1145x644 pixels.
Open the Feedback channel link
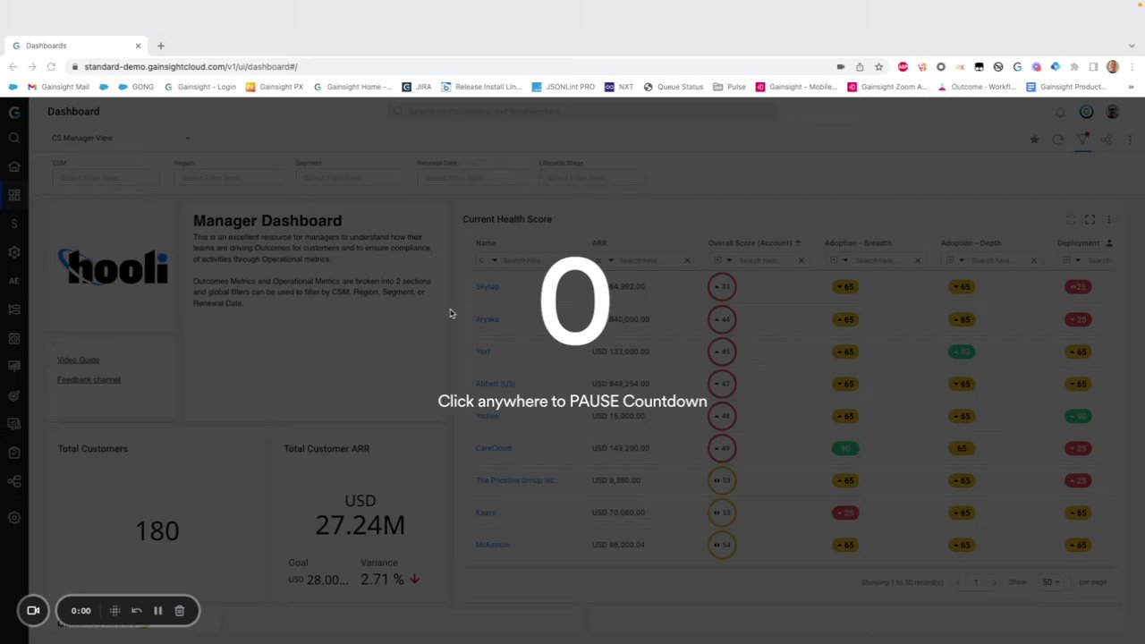(x=89, y=379)
